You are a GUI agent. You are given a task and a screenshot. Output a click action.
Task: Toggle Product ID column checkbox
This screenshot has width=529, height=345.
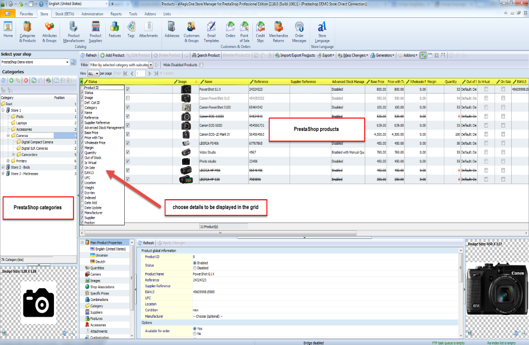coord(82,88)
